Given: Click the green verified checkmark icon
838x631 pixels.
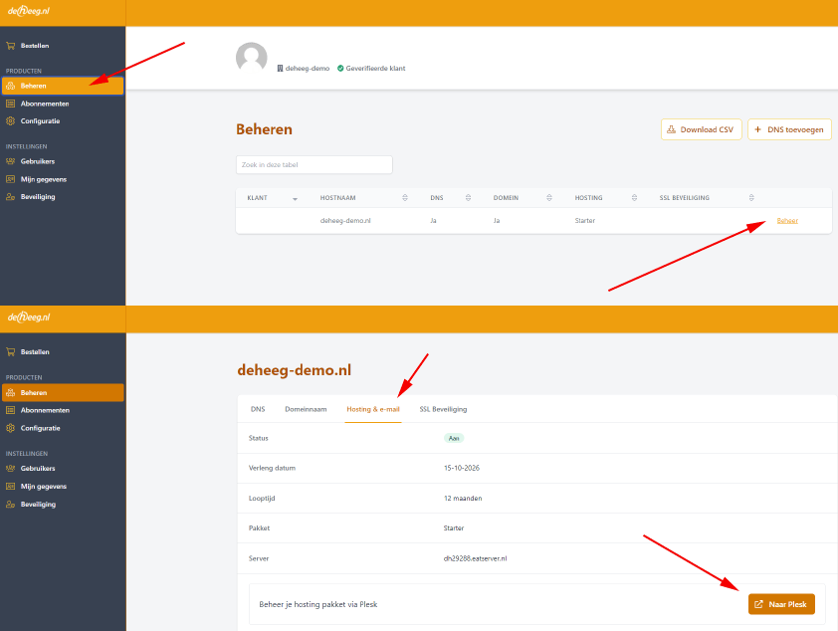Looking at the screenshot, I should (x=340, y=69).
